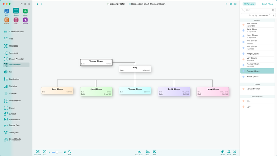
Task: Open the Relationships chart icon
Action: 6,101
